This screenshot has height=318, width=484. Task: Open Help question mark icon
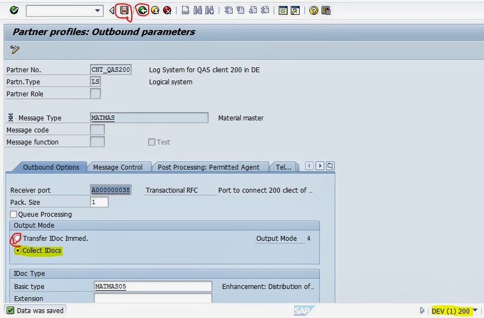pyautogui.click(x=314, y=10)
